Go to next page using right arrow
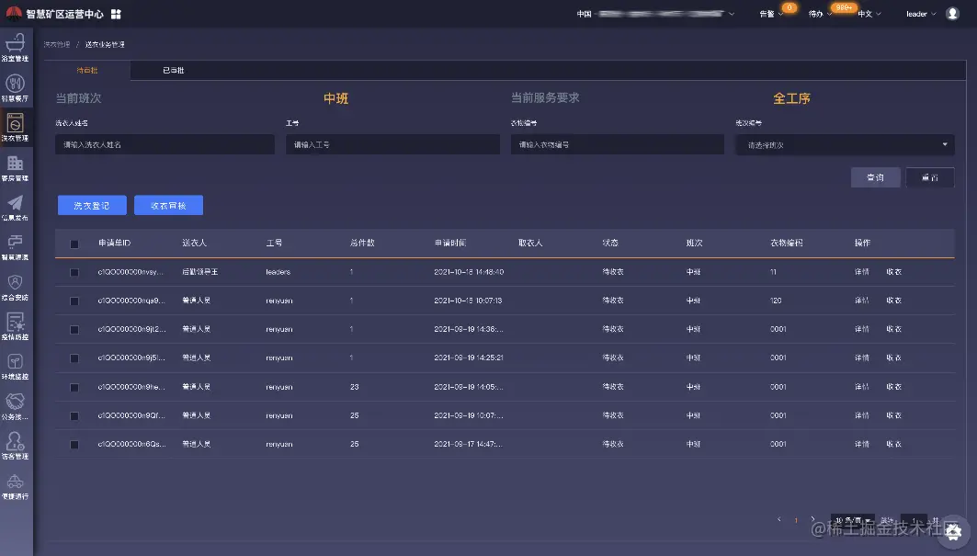 click(812, 520)
